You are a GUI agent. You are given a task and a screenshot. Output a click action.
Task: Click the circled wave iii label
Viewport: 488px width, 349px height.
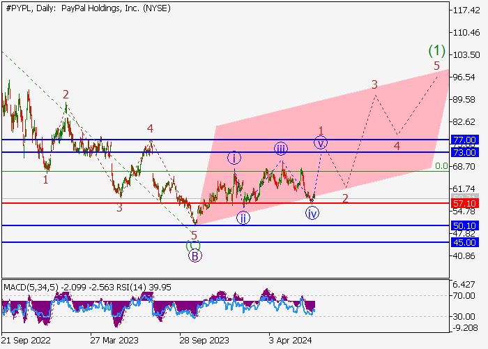point(281,149)
